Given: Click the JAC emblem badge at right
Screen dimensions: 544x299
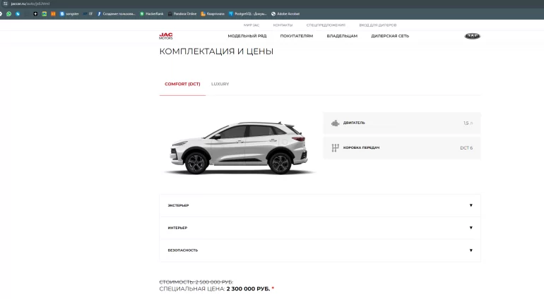Looking at the screenshot, I should click(x=471, y=36).
